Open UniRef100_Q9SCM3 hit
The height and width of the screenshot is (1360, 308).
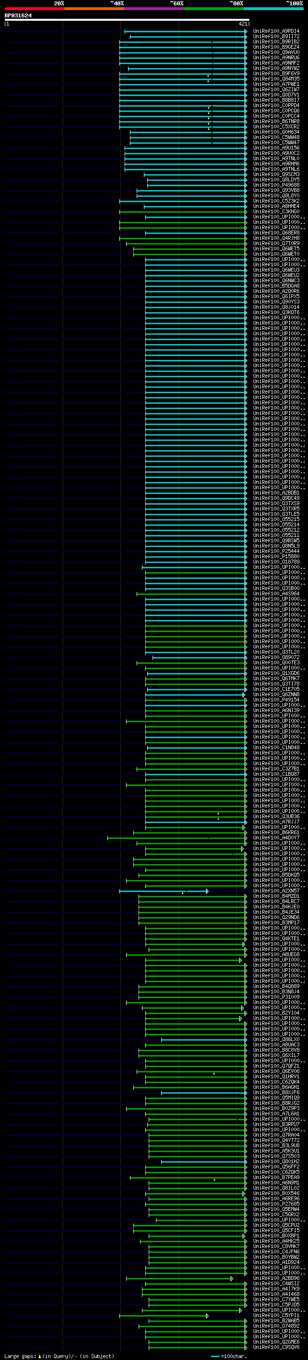coord(276,174)
